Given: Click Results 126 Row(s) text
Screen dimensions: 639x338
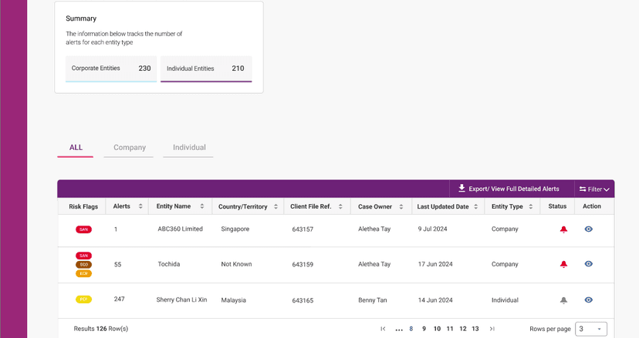Looking at the screenshot, I should 100,329.
